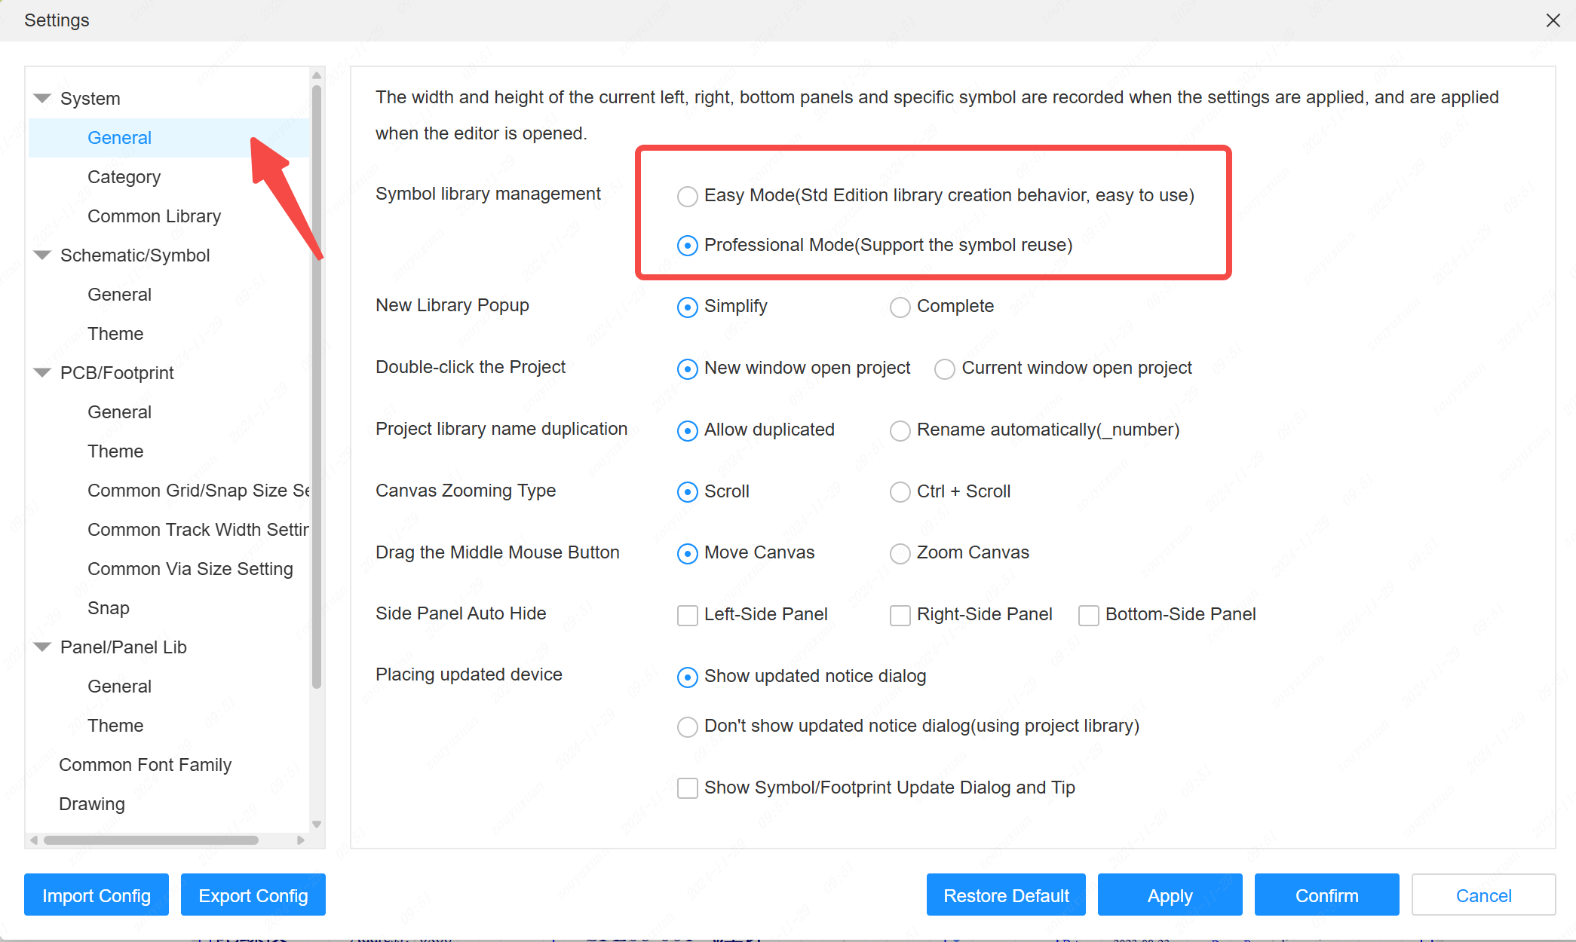This screenshot has height=942, width=1576.
Task: Click the Apply button
Action: click(1170, 895)
